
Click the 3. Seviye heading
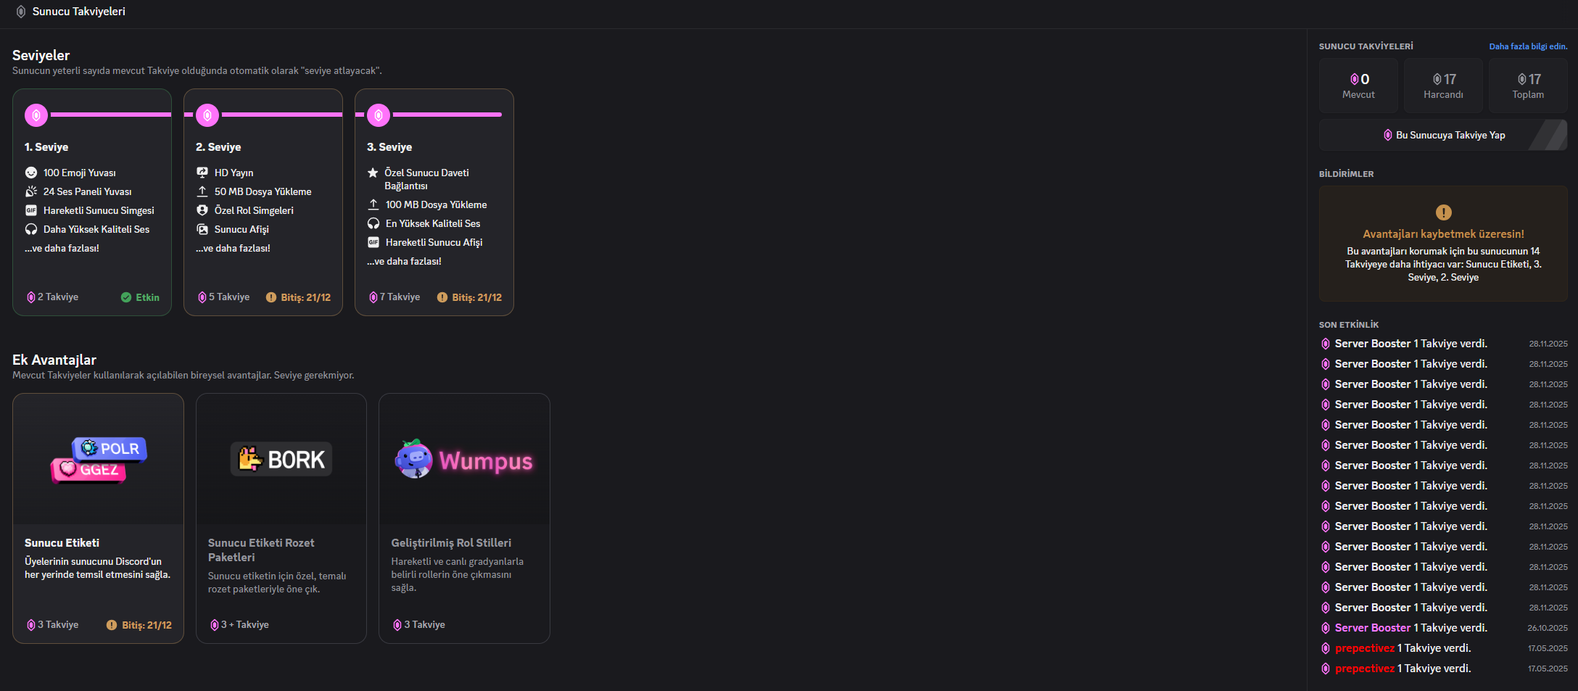(389, 147)
